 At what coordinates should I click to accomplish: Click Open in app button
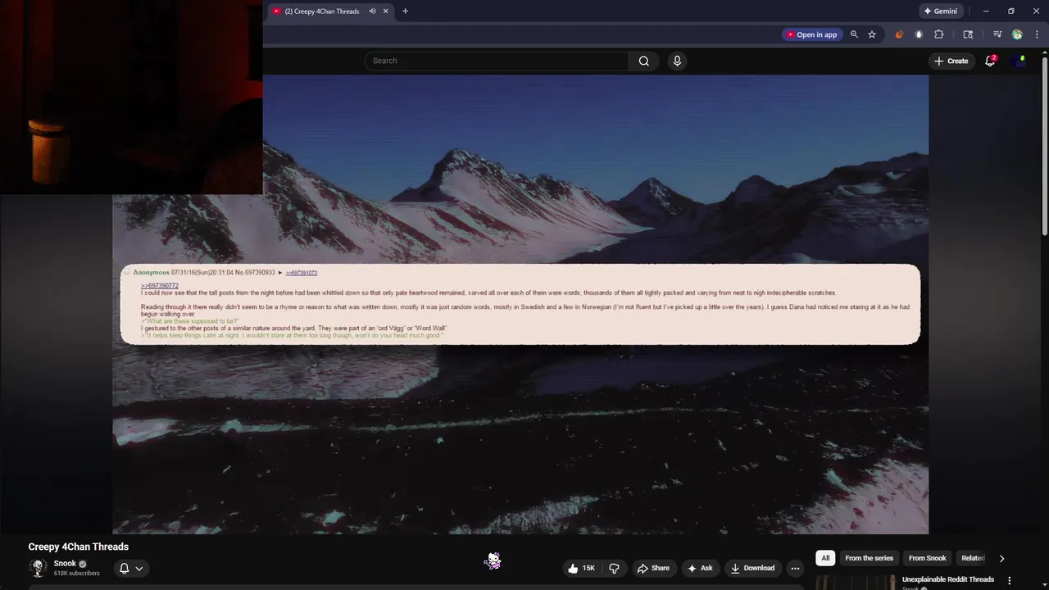811,34
